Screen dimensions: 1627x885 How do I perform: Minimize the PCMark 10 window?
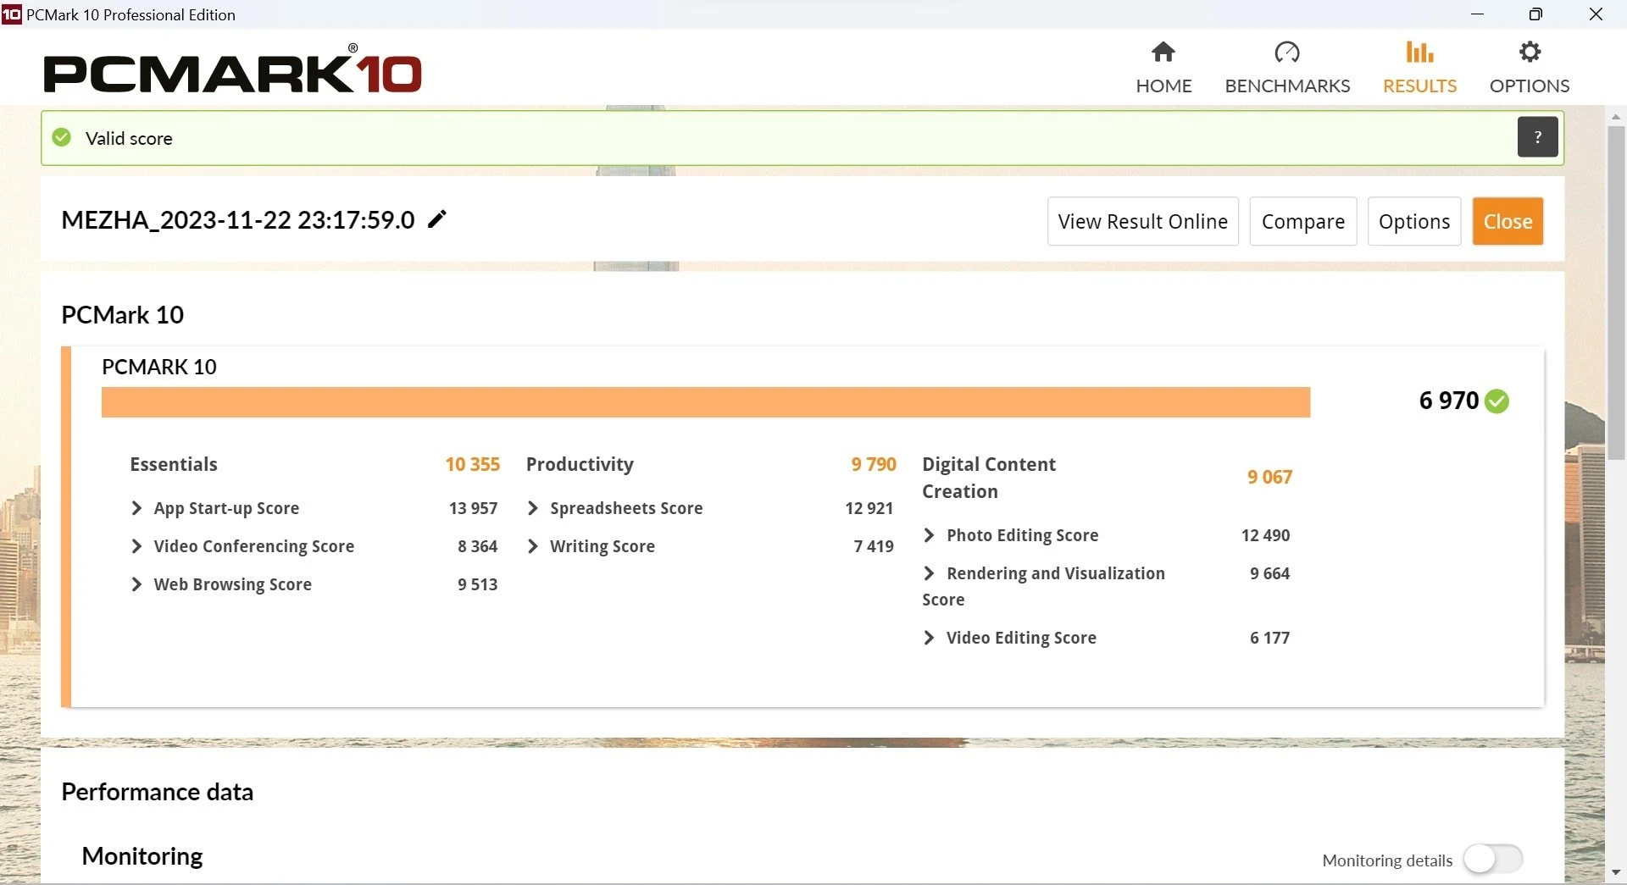(1477, 14)
